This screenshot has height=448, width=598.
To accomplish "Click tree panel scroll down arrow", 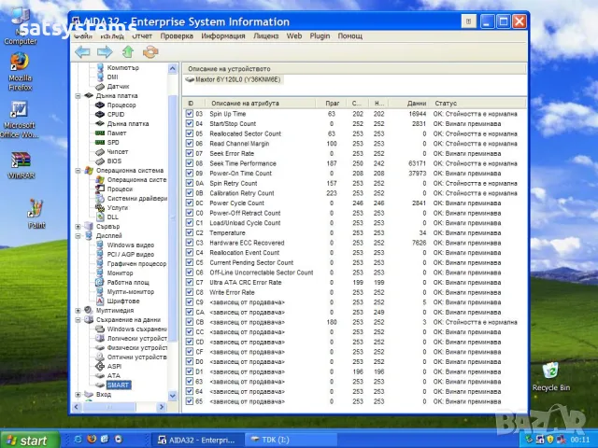I will pos(172,396).
